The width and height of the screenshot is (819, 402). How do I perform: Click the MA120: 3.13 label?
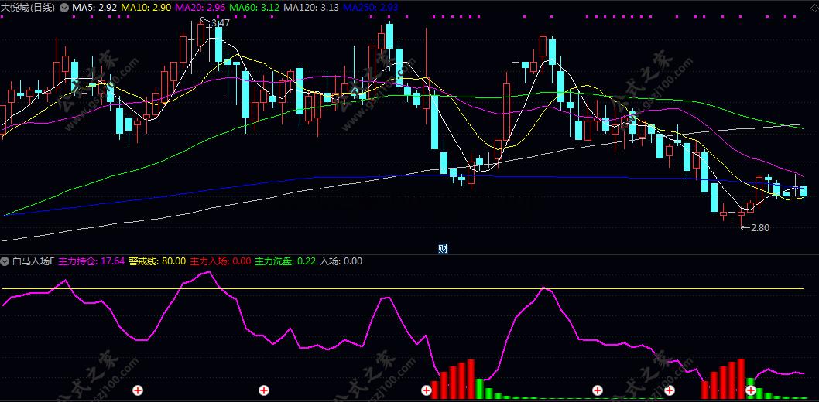(310, 8)
